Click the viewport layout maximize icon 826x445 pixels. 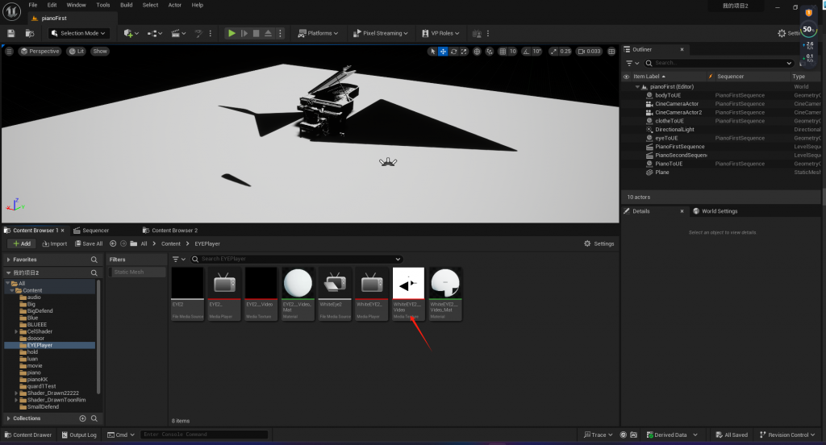click(611, 51)
